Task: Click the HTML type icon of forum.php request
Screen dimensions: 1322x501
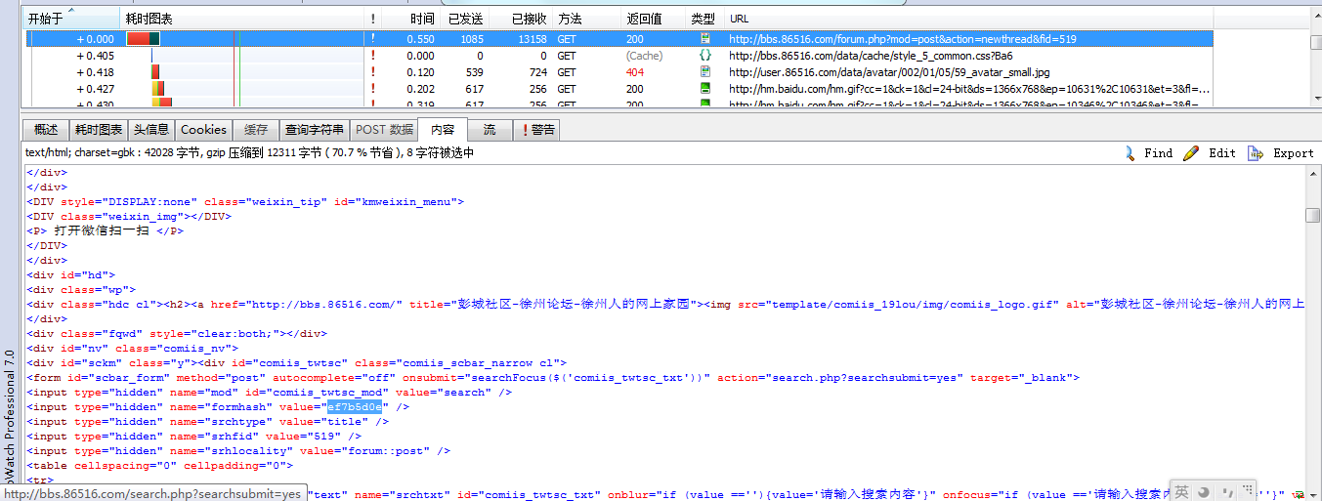Action: (x=704, y=39)
